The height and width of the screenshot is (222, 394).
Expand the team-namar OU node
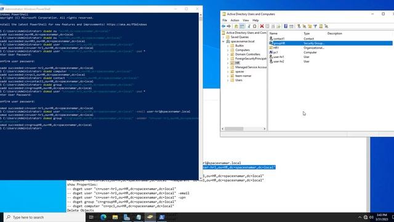pos(228,76)
